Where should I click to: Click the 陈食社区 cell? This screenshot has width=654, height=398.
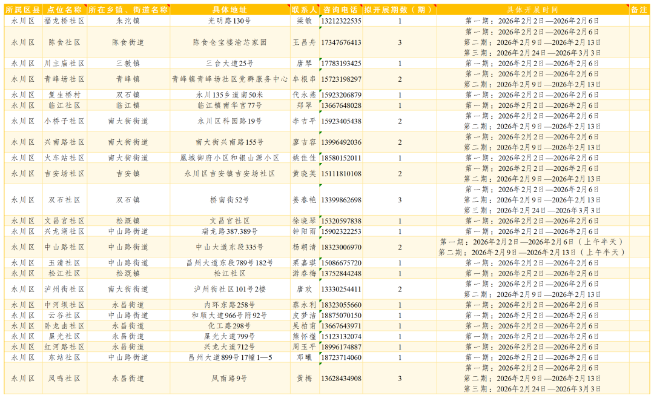[x=64, y=42]
